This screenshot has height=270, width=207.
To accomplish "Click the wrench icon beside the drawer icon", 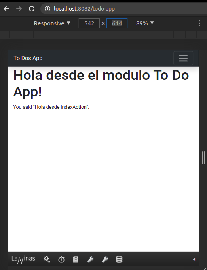I will [x=90, y=259].
